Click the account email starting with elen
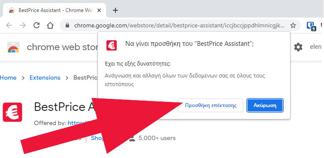 tap(316, 47)
